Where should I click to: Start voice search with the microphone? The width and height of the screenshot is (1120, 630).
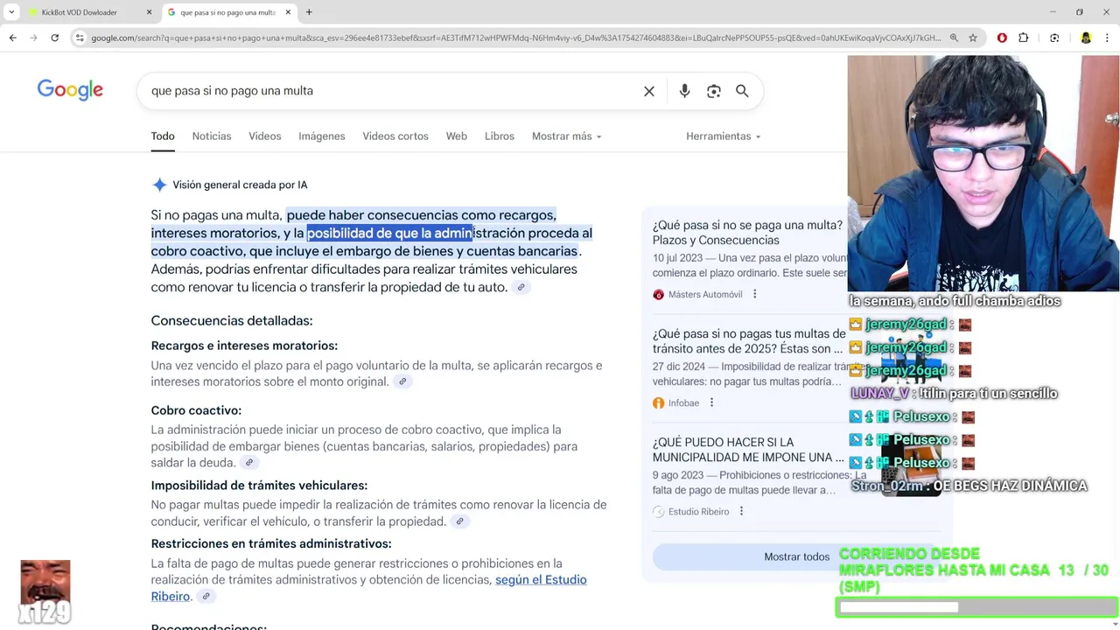(684, 91)
